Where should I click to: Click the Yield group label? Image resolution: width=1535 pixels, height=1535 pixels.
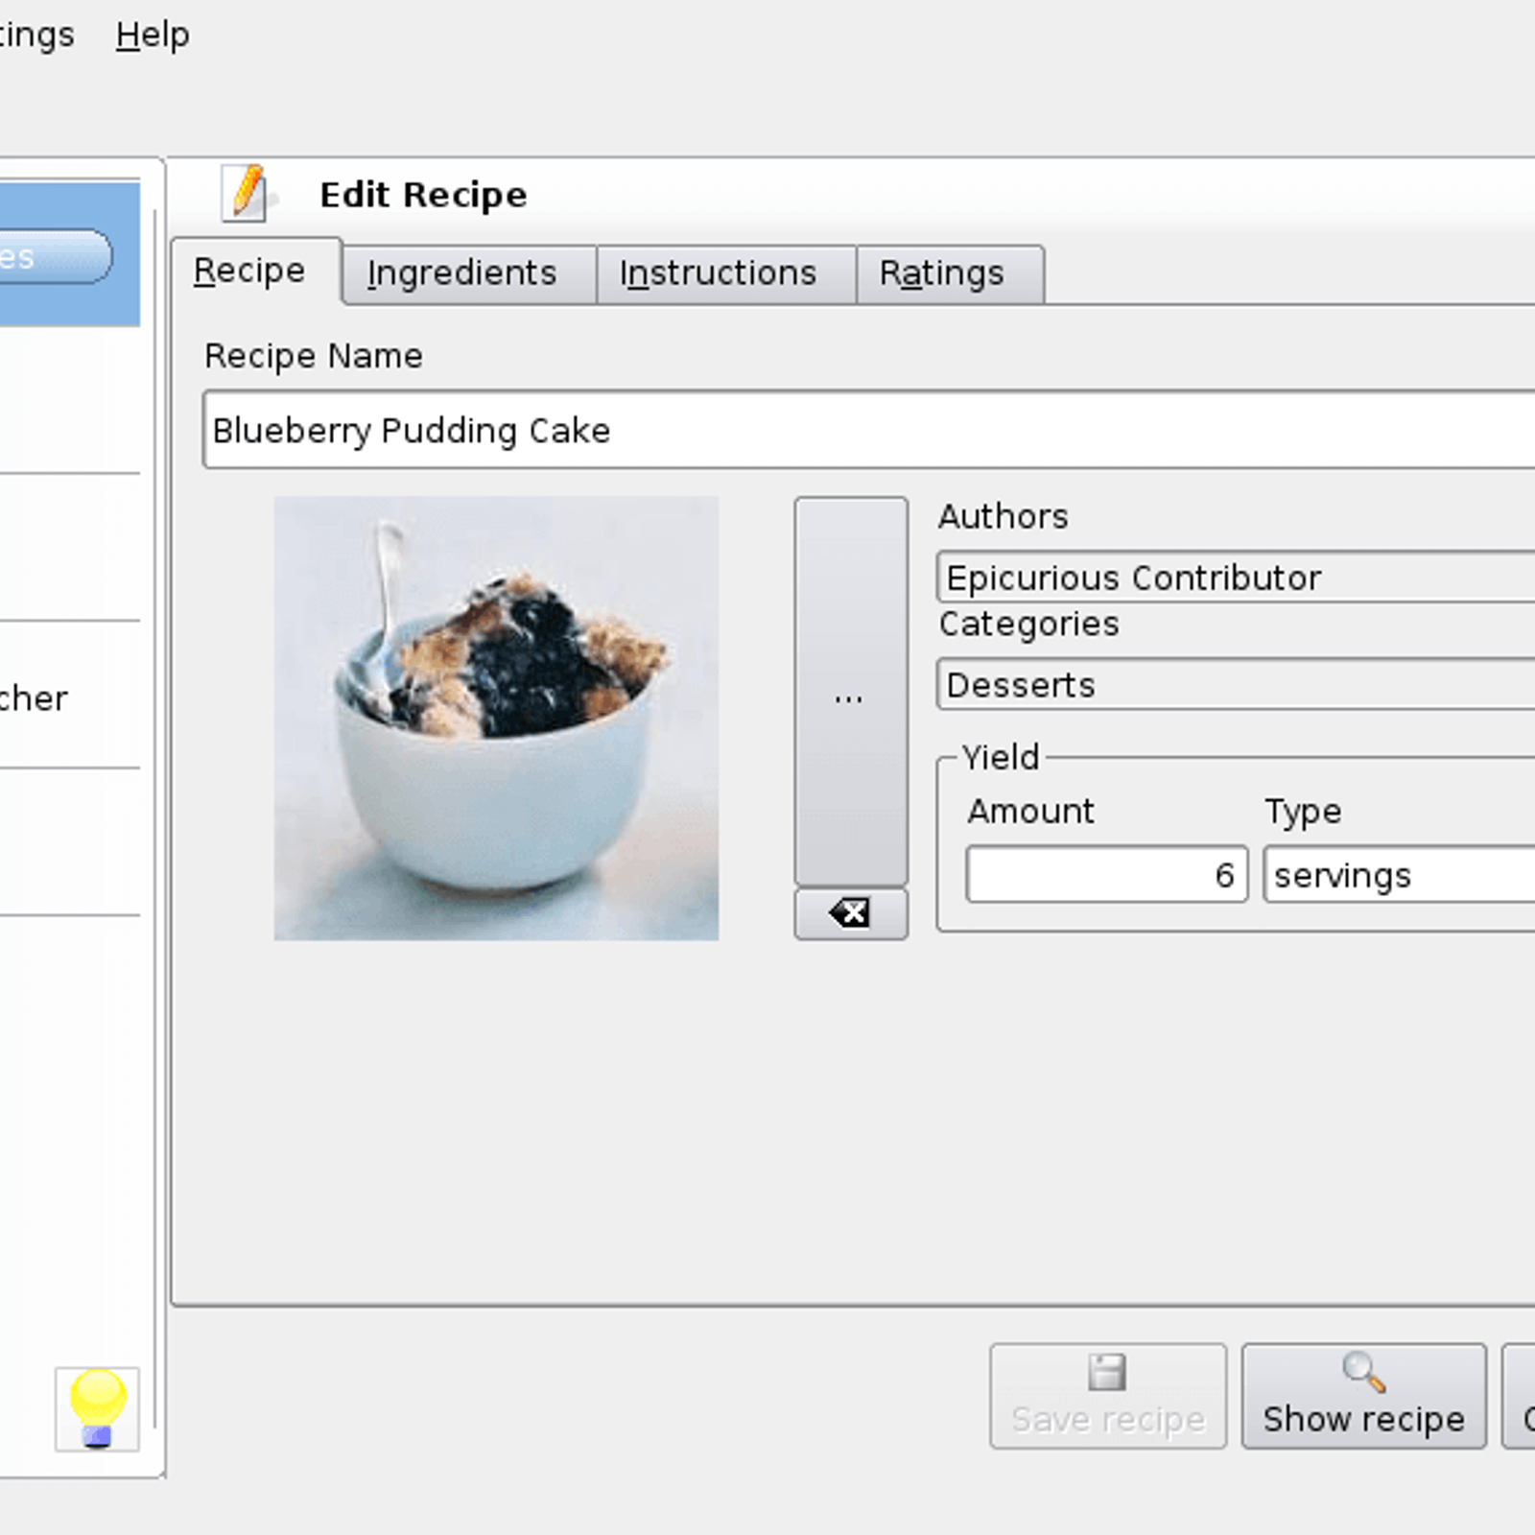click(1001, 757)
